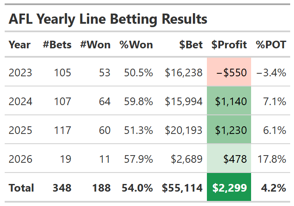Select the green $1,140 profit cell
294x206 pixels.
[x=229, y=101]
